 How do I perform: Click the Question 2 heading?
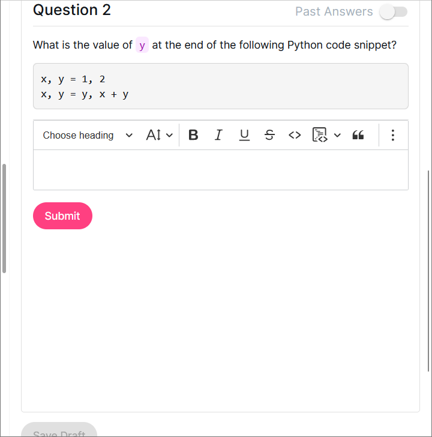72,10
